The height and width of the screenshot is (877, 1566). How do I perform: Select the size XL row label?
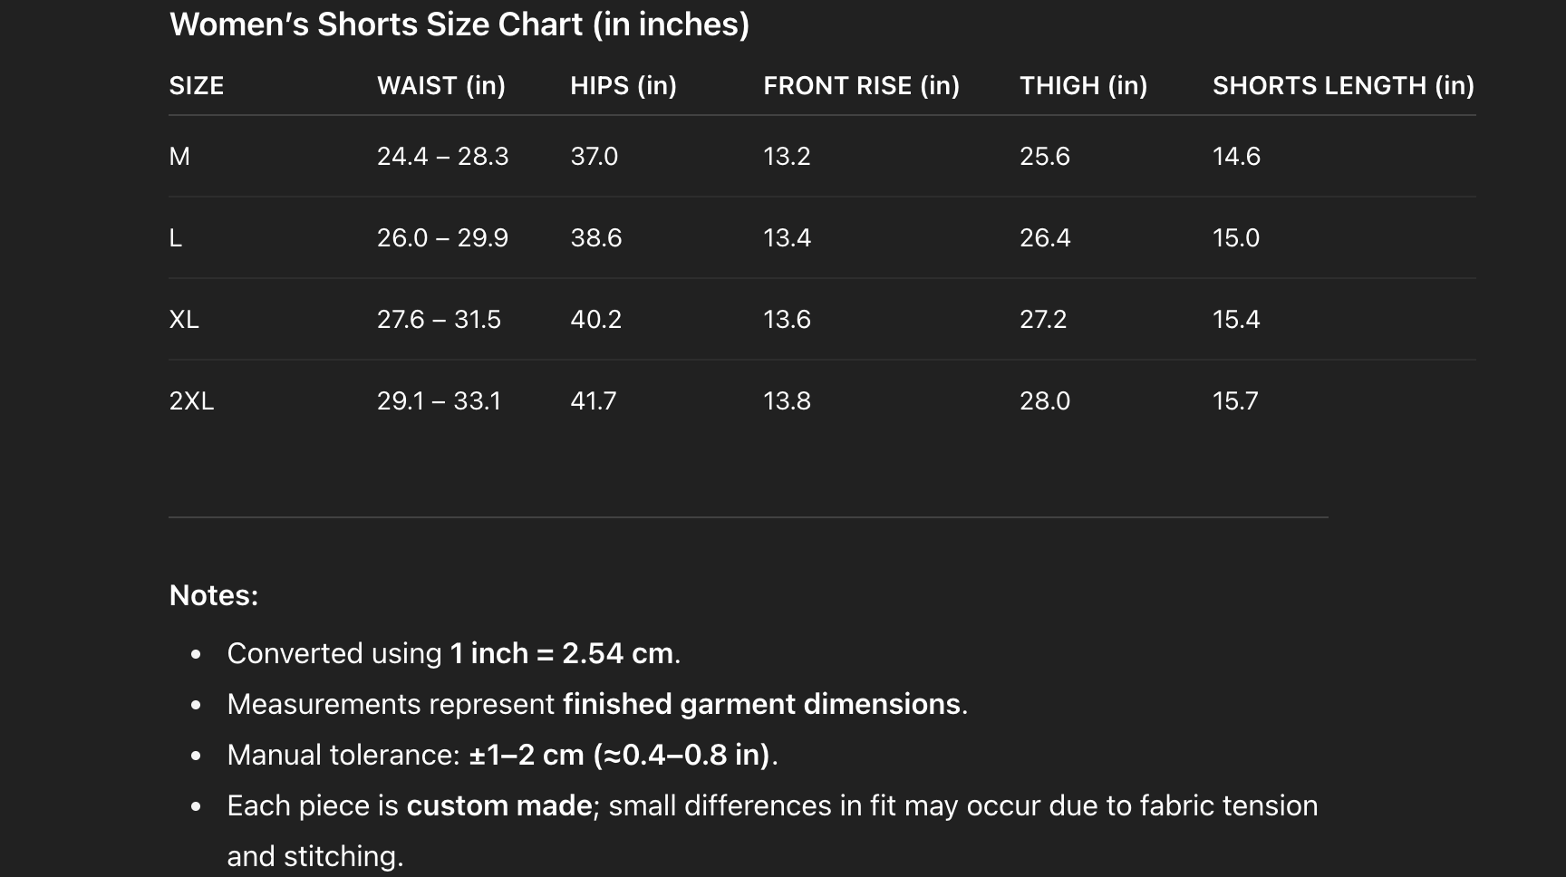184,320
